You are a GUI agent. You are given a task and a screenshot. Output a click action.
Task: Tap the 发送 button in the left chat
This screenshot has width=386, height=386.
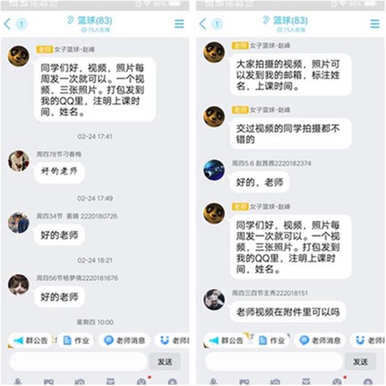point(164,362)
